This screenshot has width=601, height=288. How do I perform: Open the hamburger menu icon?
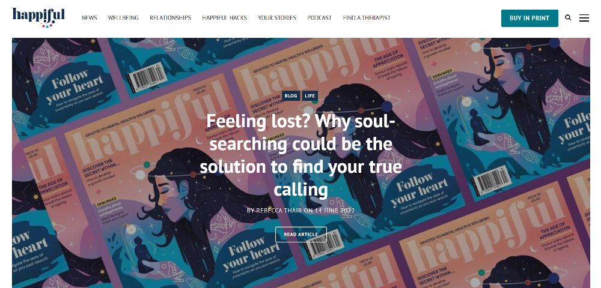click(x=584, y=18)
